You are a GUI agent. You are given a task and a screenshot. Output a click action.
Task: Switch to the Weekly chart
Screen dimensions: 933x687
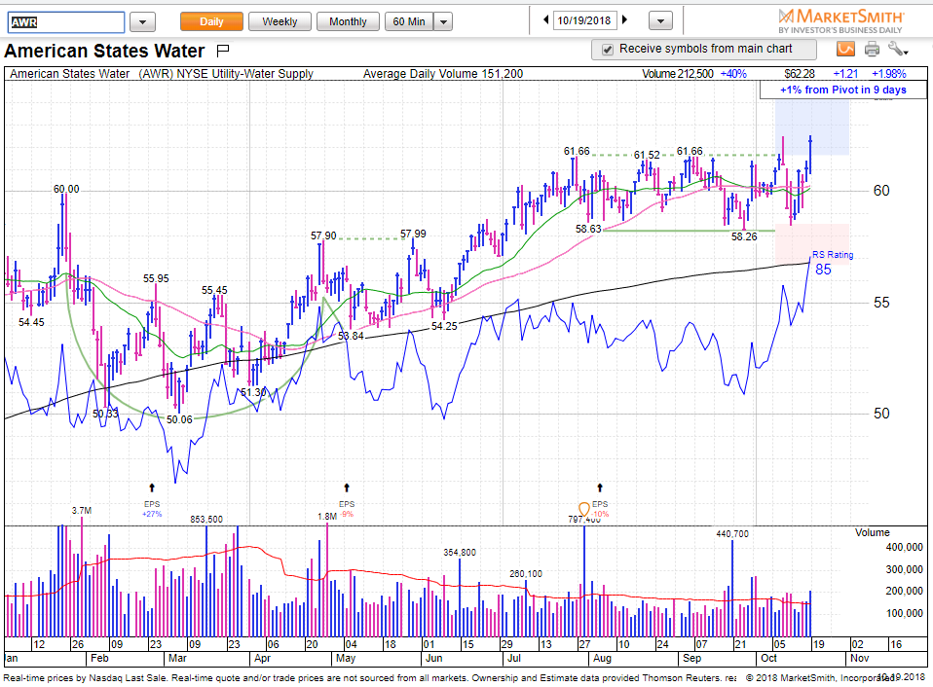280,21
